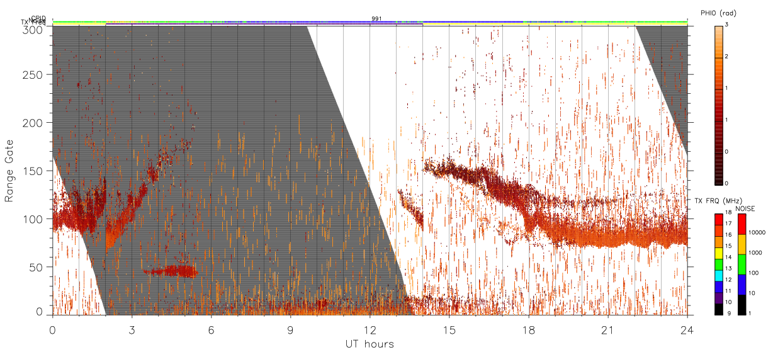The height and width of the screenshot is (357, 773).
Task: Pick red swatch at top of TX FRQ legend
Action: pyautogui.click(x=719, y=220)
